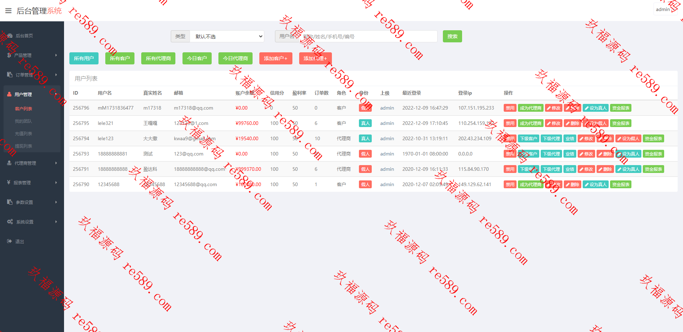Open the 后台首页 dashboard icon link

pyautogui.click(x=10, y=36)
